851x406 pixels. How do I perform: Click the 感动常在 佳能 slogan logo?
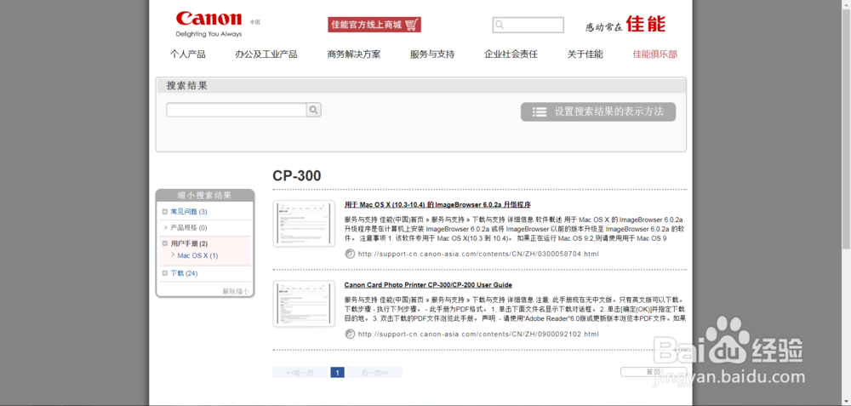[625, 25]
